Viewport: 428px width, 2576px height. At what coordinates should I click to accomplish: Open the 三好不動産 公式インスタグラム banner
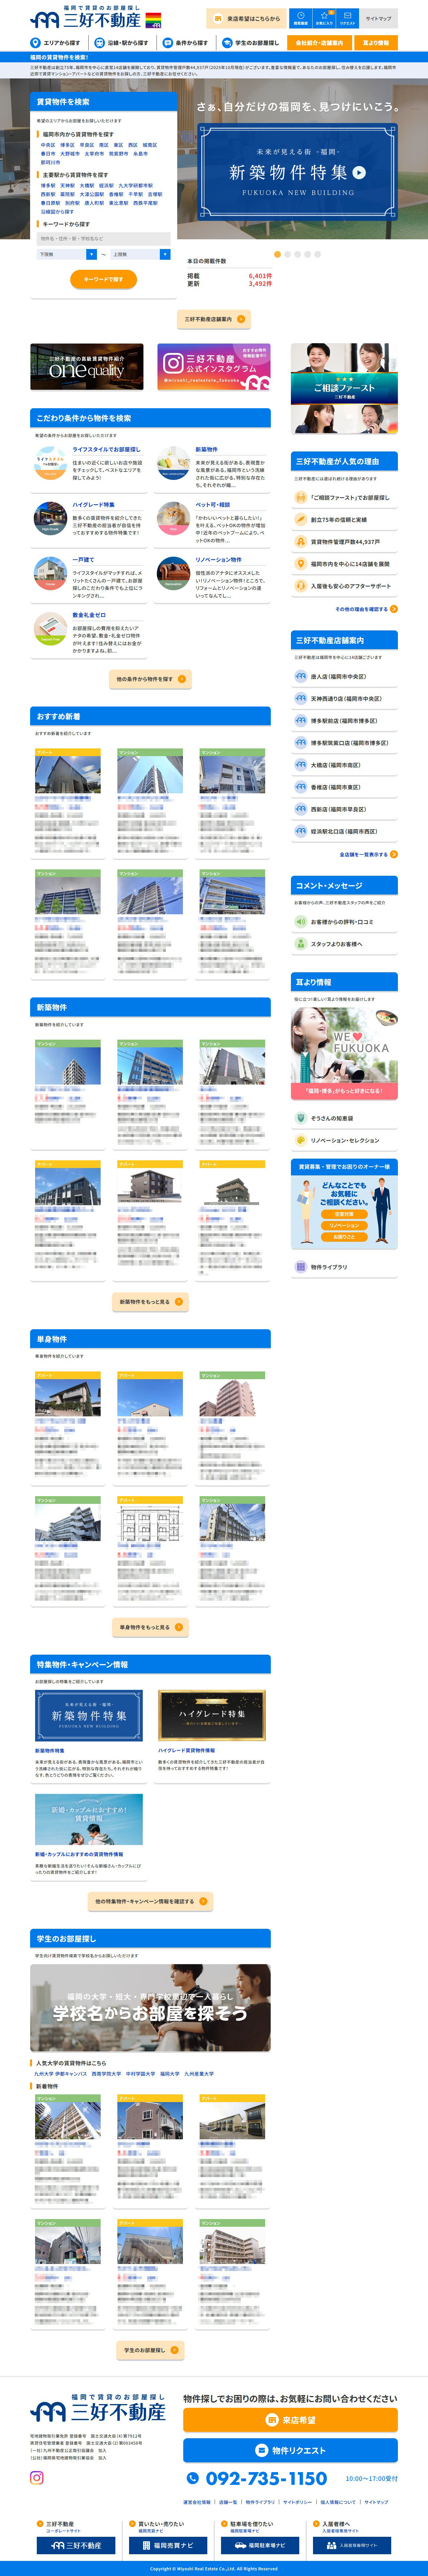click(214, 367)
